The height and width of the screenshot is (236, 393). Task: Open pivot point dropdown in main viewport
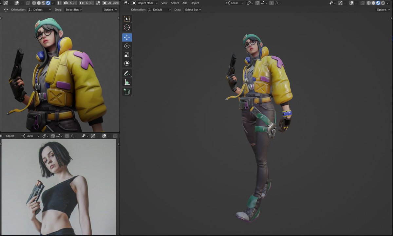[x=250, y=3]
